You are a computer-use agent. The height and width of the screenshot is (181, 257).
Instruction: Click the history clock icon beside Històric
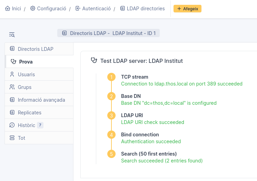coord(12,125)
